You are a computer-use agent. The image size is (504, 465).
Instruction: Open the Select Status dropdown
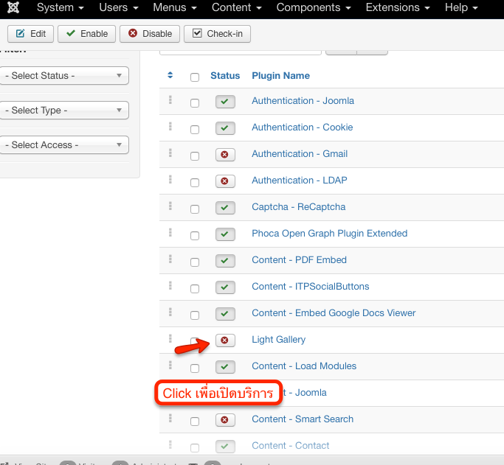tap(63, 76)
